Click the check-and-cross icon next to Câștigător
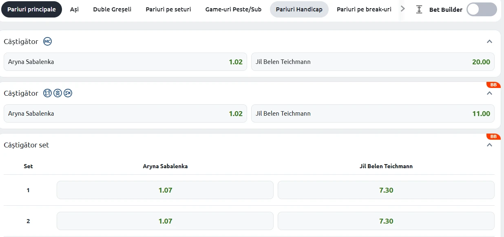This screenshot has height=237, width=504. click(68, 93)
